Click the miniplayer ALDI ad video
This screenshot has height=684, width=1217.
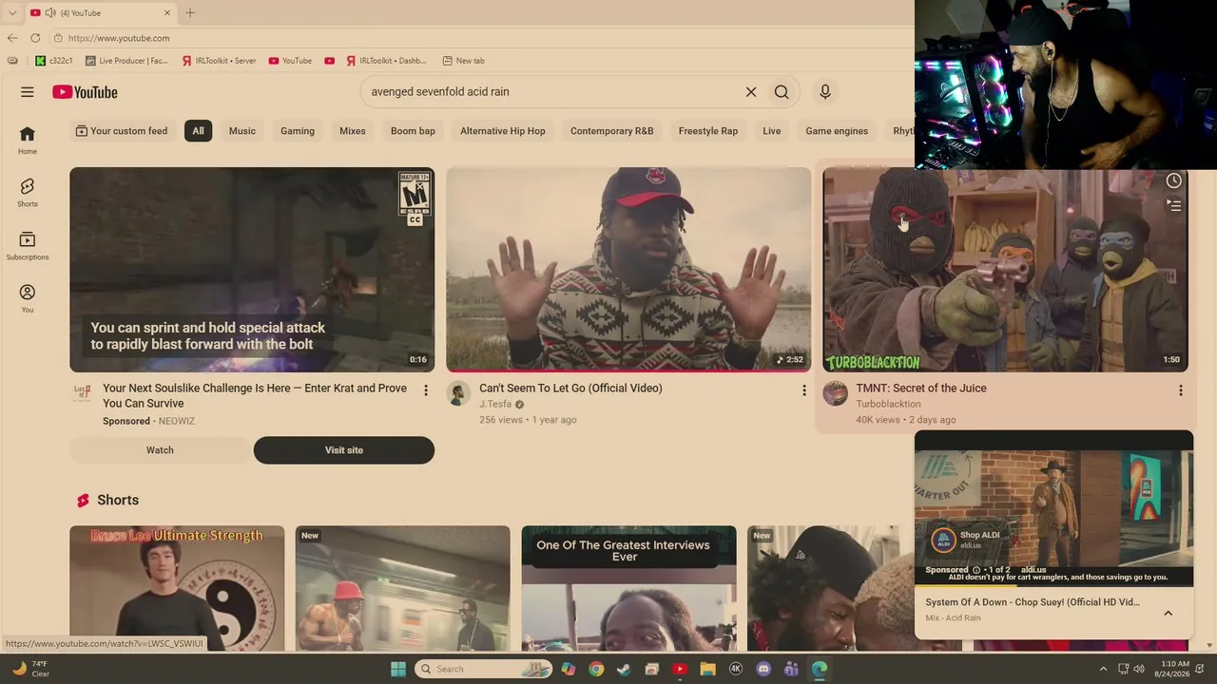point(1053,509)
